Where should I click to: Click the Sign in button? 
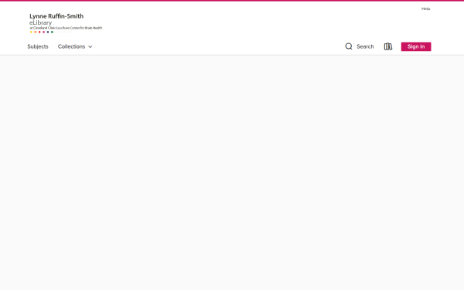click(416, 46)
